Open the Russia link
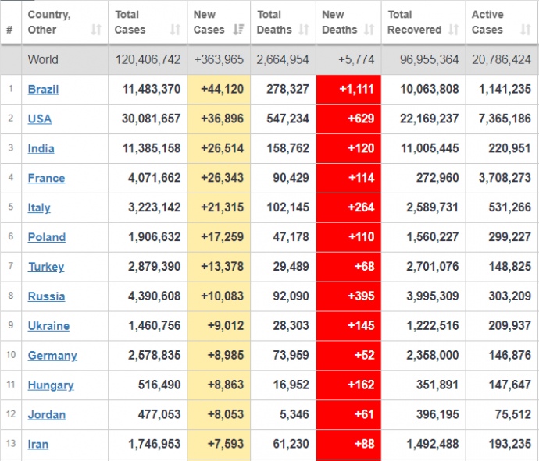This screenshot has width=539, height=461. pos(46,297)
